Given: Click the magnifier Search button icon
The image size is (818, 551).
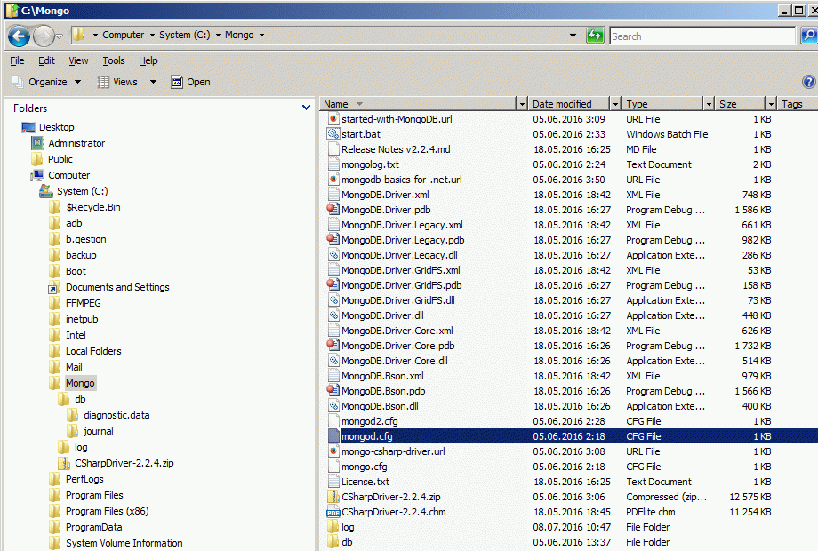Looking at the screenshot, I should click(x=808, y=36).
